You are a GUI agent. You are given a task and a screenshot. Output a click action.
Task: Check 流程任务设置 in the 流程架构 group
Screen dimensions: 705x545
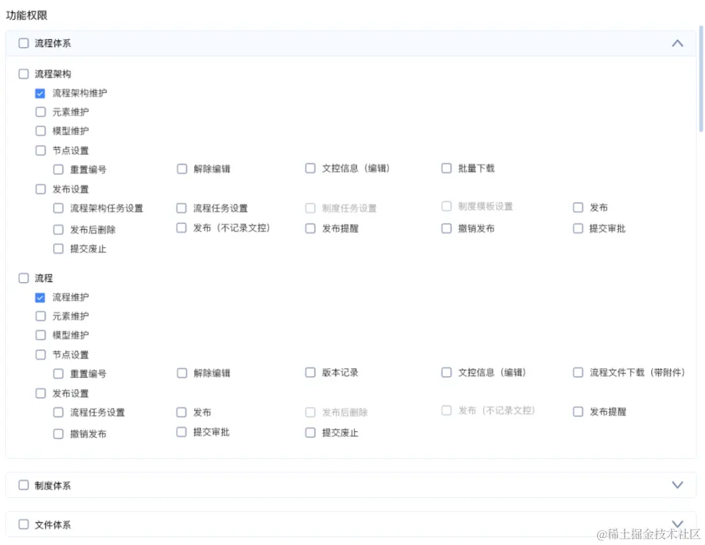(181, 208)
